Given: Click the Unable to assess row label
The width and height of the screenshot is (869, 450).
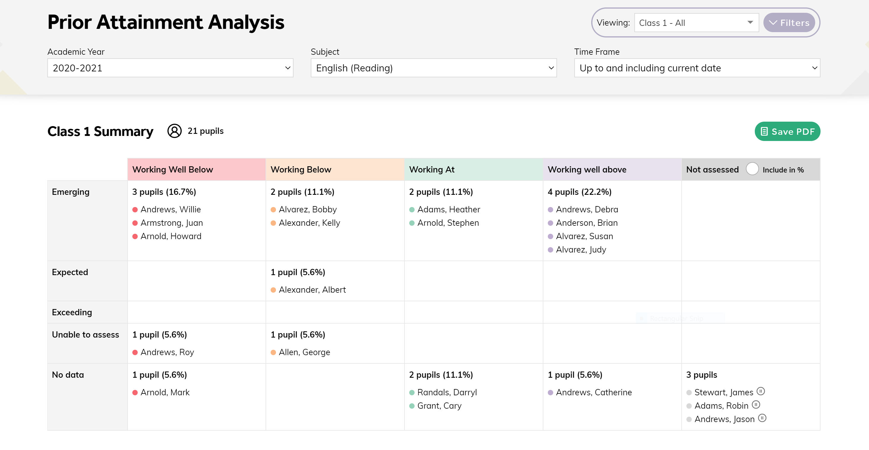Looking at the screenshot, I should [85, 334].
